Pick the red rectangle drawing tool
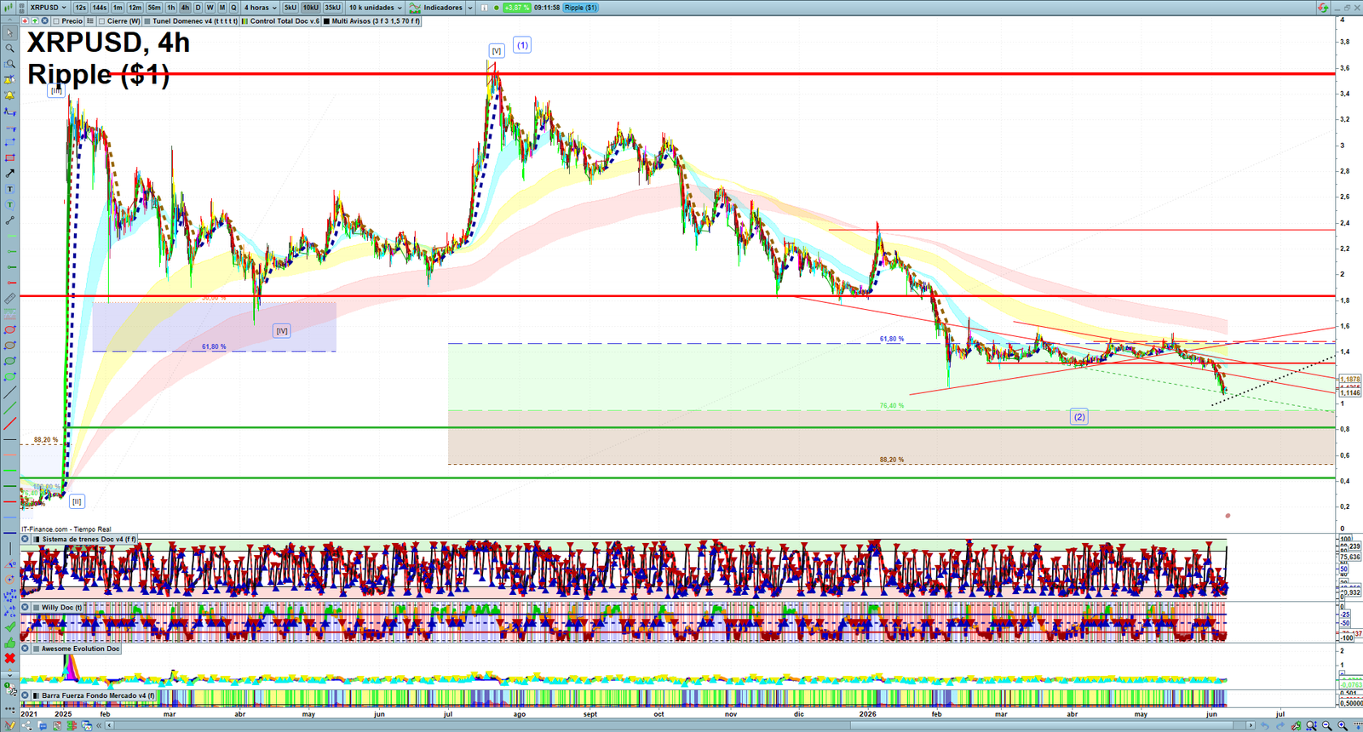The image size is (1363, 732). click(x=9, y=158)
